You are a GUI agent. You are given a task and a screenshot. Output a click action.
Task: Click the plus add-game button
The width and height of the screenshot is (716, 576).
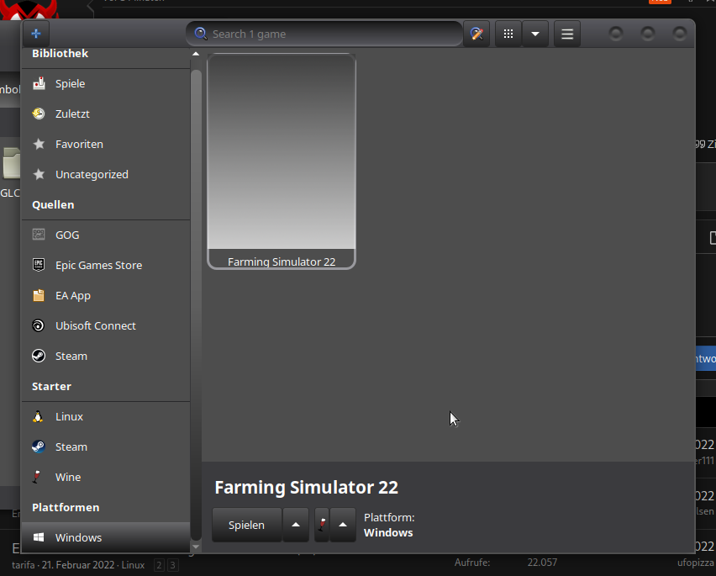point(36,34)
